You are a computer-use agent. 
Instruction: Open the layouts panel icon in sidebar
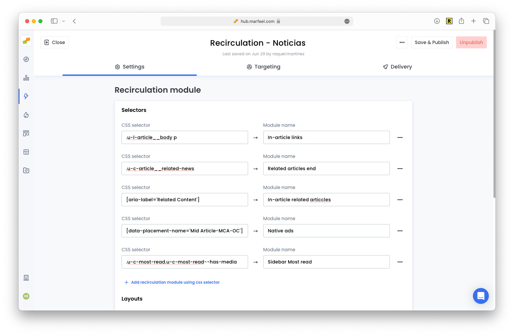tap(26, 133)
